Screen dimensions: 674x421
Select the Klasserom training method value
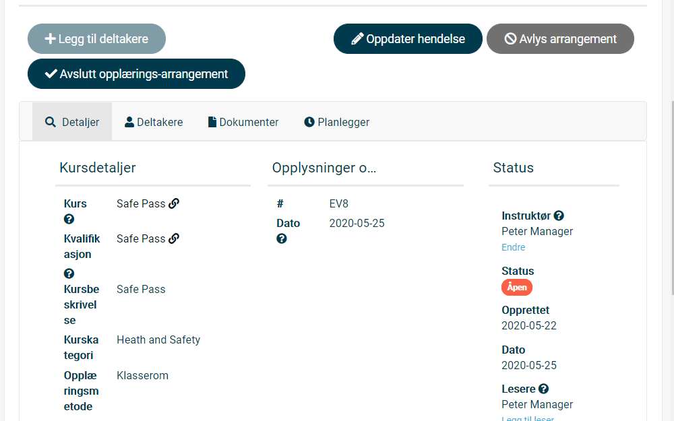tap(142, 375)
